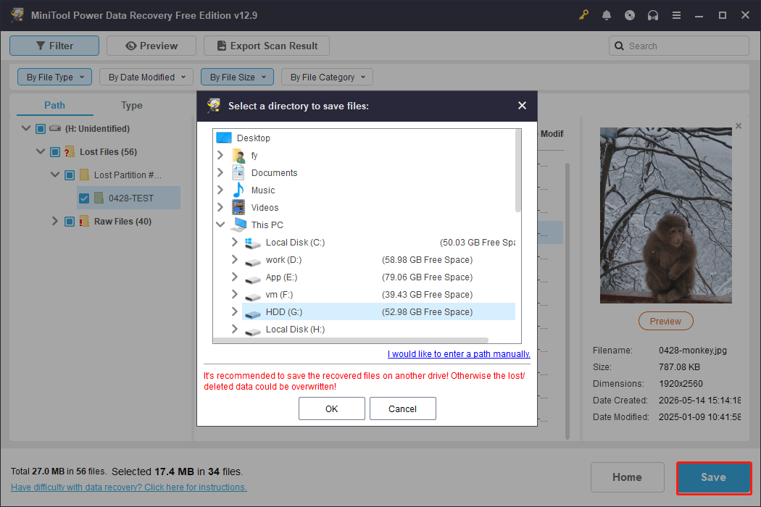Click the fy user folder icon

[238, 155]
